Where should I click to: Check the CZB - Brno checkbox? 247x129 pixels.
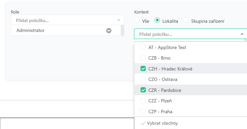[143, 58]
